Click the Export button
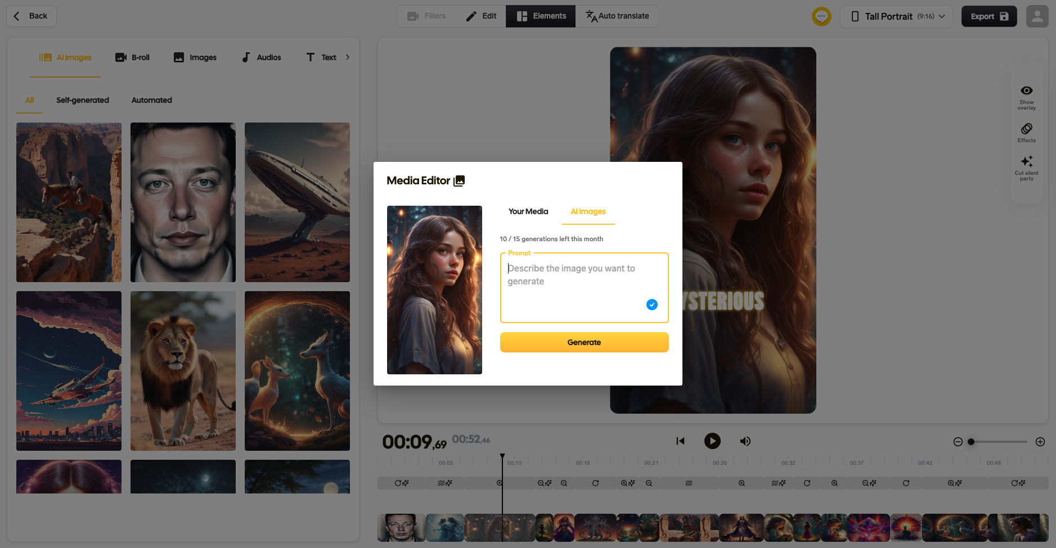This screenshot has width=1056, height=548. click(988, 16)
